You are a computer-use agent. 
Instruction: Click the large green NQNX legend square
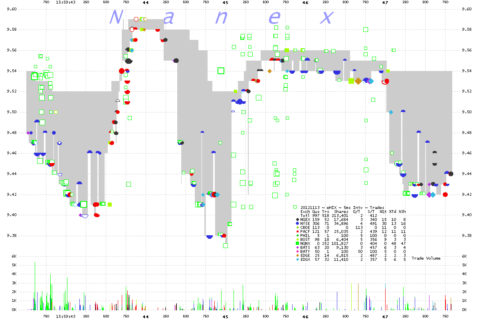coord(298,244)
